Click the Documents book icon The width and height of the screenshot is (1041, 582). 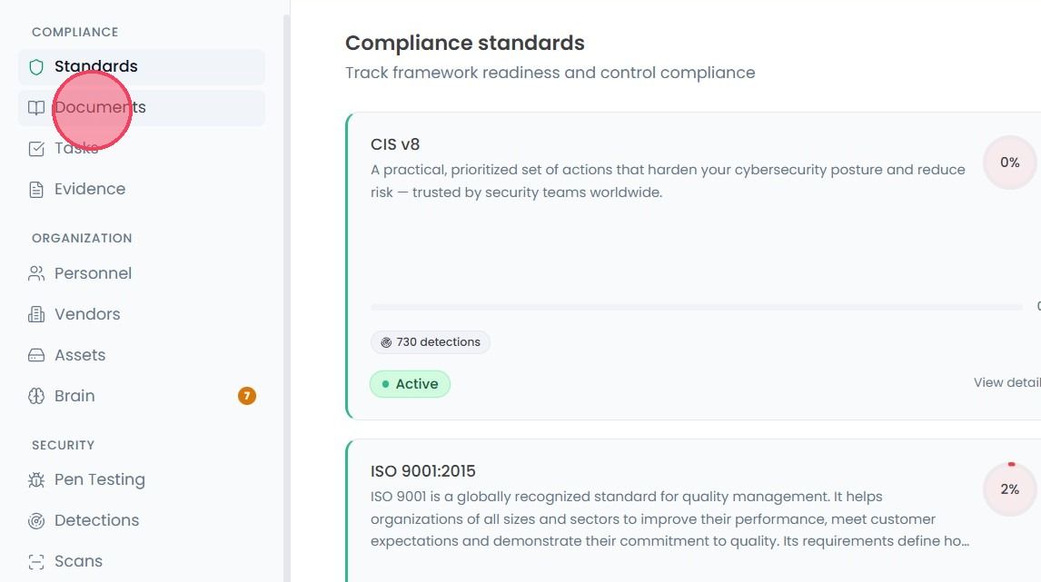point(36,107)
